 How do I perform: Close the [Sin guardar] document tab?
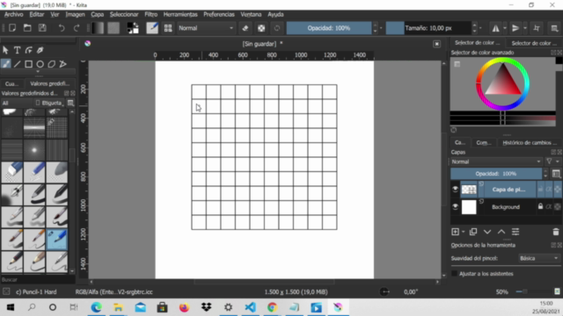[x=436, y=44]
